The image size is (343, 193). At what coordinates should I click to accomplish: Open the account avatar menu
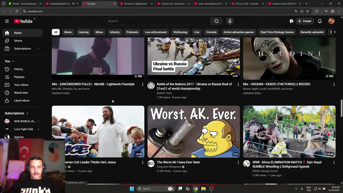(331, 21)
